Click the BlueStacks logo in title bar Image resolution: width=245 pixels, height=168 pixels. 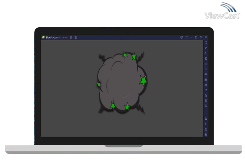43,37
